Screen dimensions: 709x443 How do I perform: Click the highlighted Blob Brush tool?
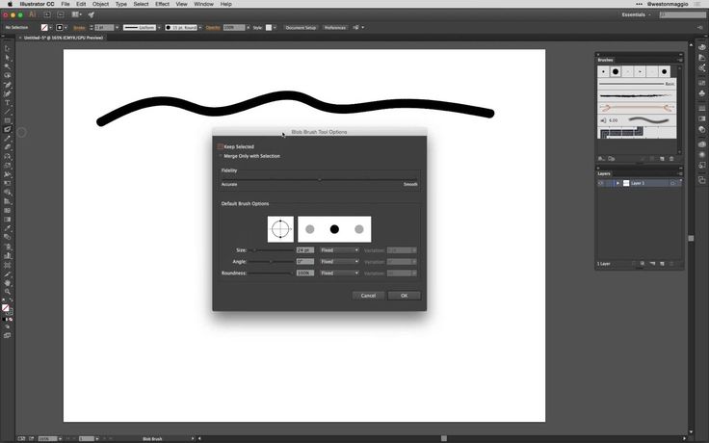8,129
